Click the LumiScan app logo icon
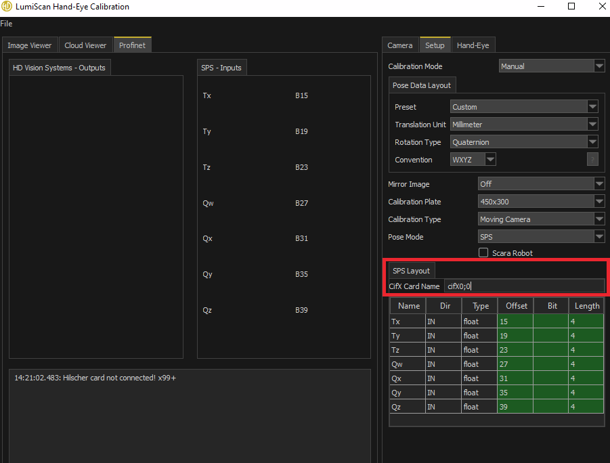Viewport: 610px width, 463px height. pos(7,6)
